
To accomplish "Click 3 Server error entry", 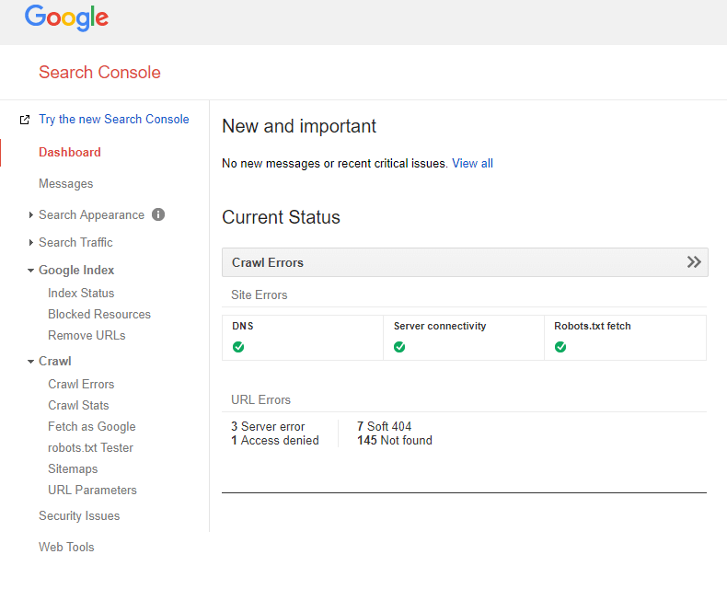I will coord(268,426).
